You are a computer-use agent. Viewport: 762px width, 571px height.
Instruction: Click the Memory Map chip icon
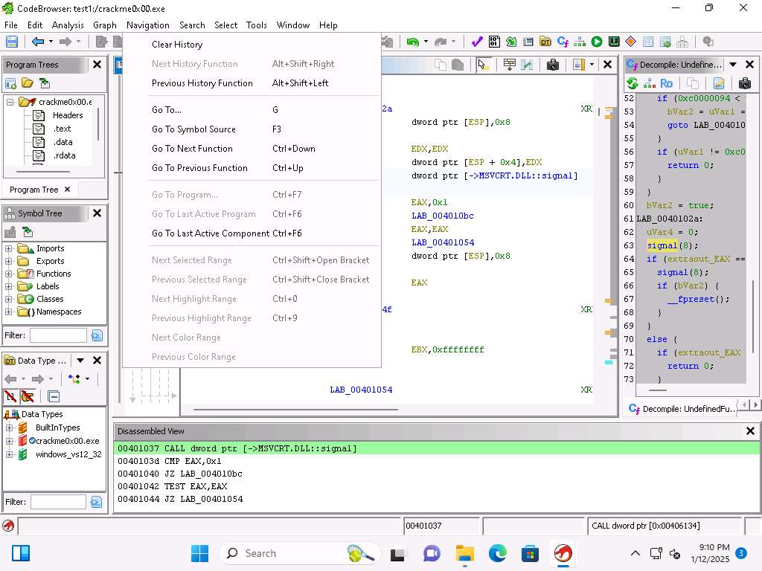pyautogui.click(x=614, y=42)
